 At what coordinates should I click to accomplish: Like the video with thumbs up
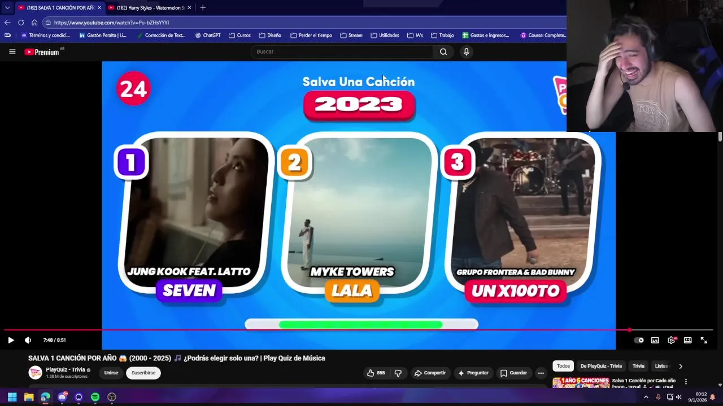point(376,373)
